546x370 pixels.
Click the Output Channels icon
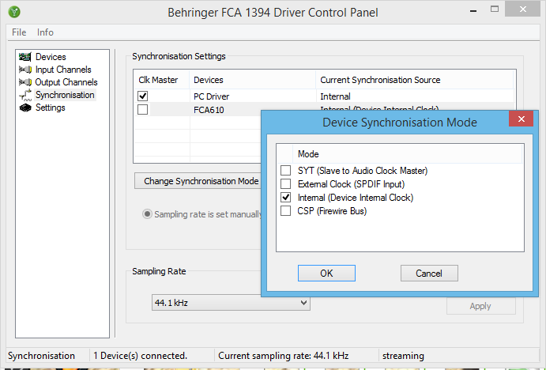pos(25,82)
